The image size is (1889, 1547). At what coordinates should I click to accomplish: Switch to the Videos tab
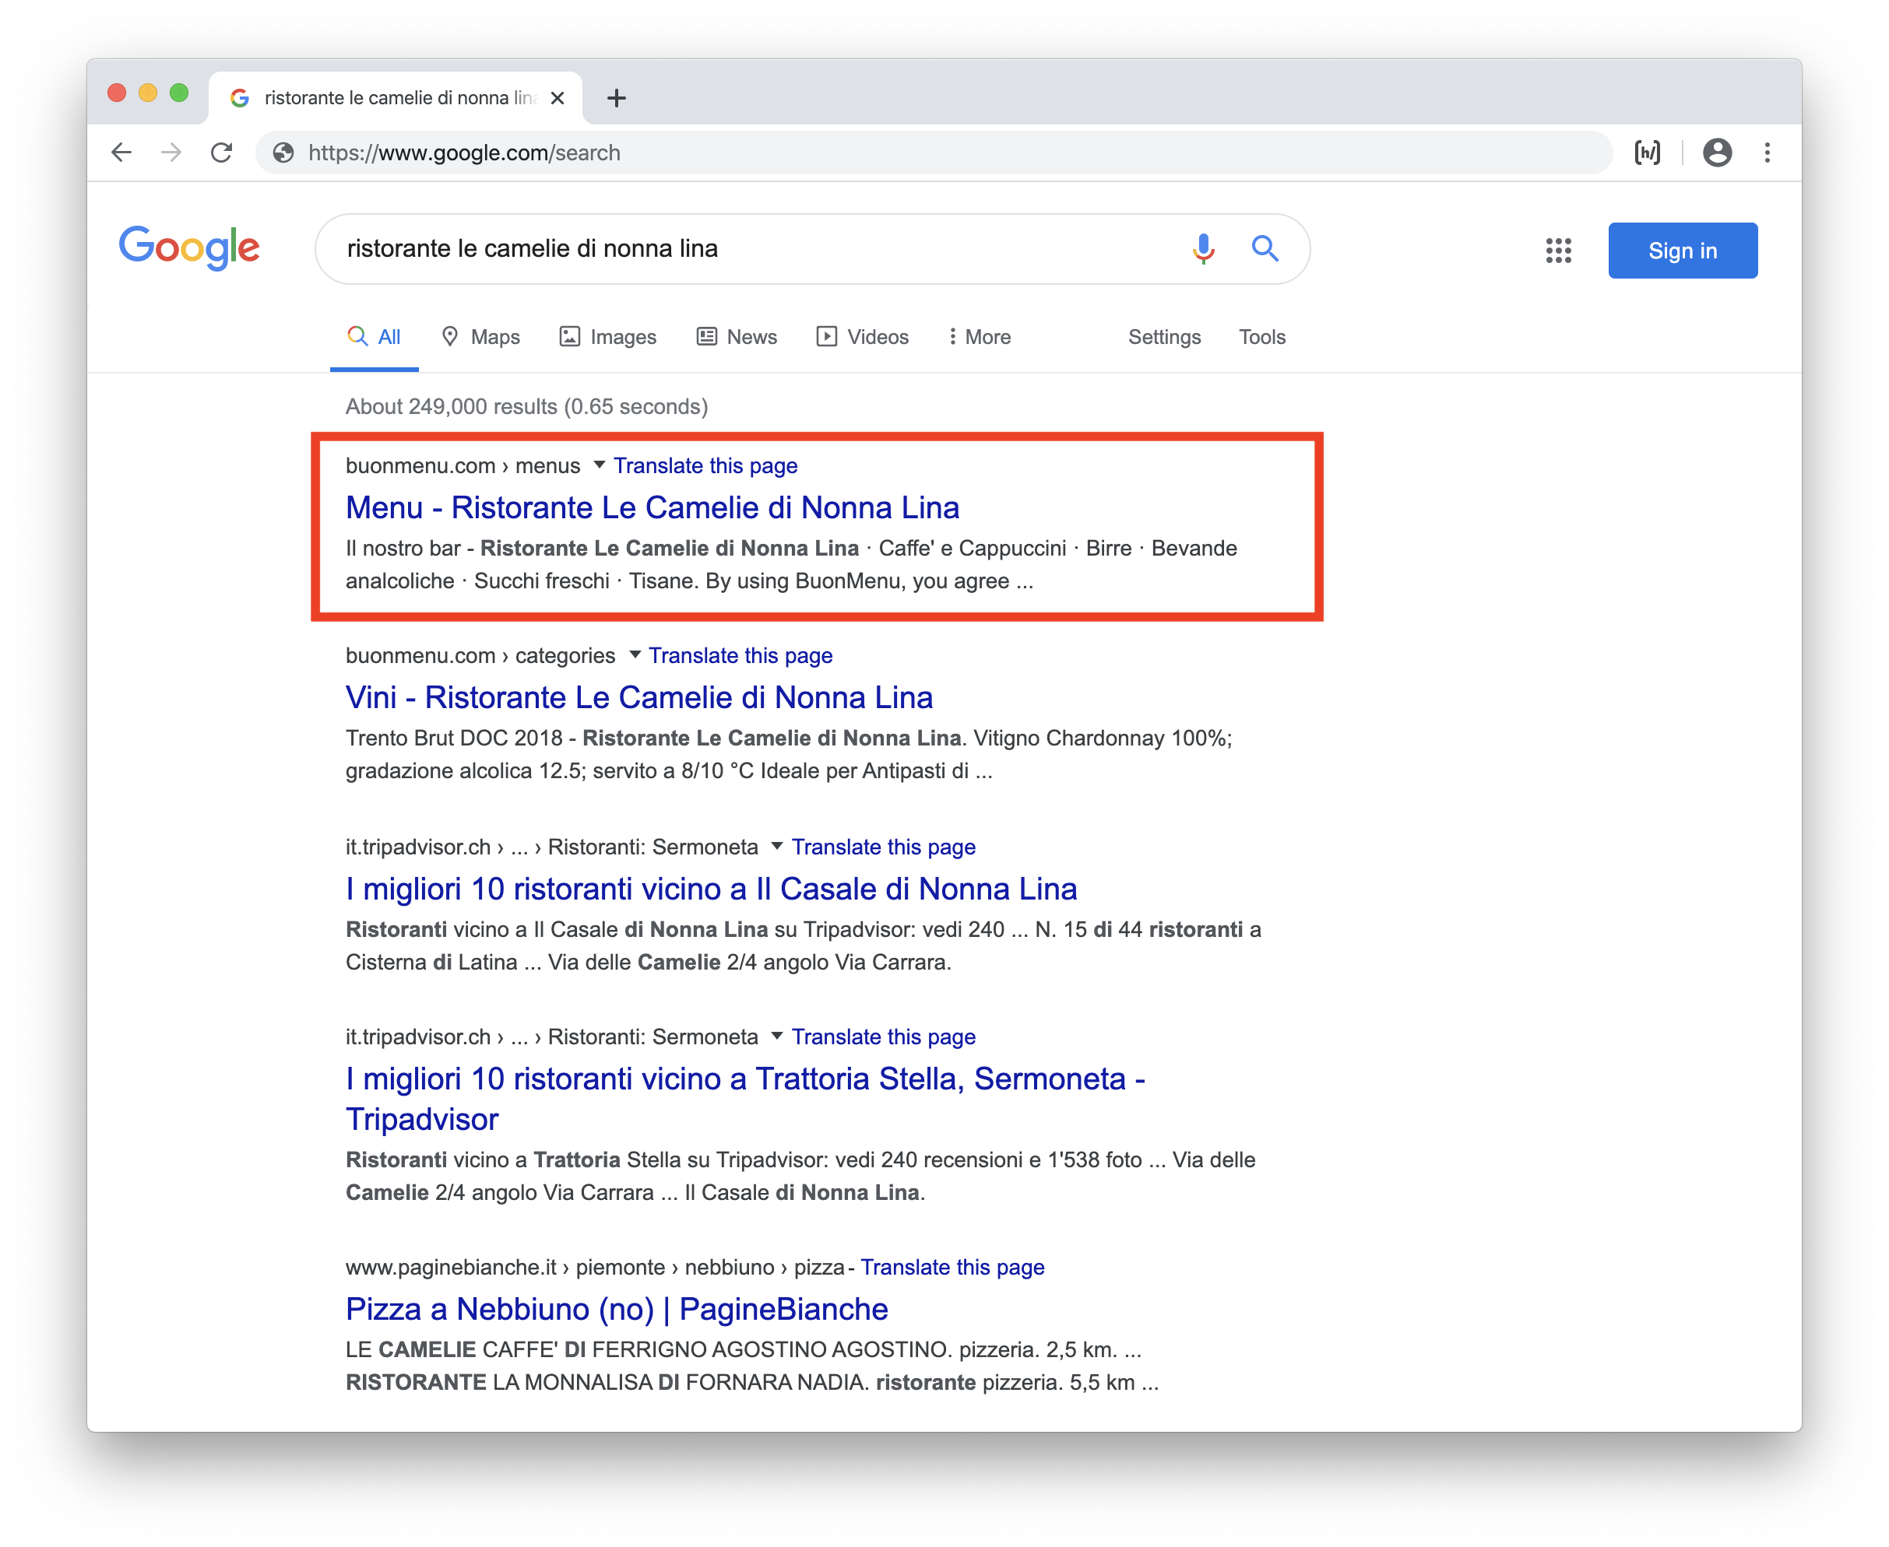[862, 337]
